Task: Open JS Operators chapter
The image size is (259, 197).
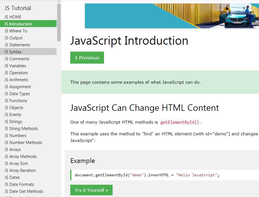Action: pyautogui.click(x=16, y=73)
